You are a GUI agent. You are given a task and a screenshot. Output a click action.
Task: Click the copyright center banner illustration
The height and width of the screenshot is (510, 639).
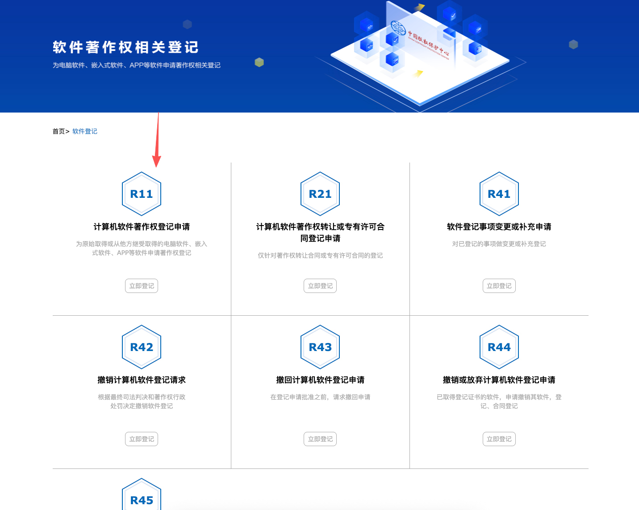pos(420,54)
